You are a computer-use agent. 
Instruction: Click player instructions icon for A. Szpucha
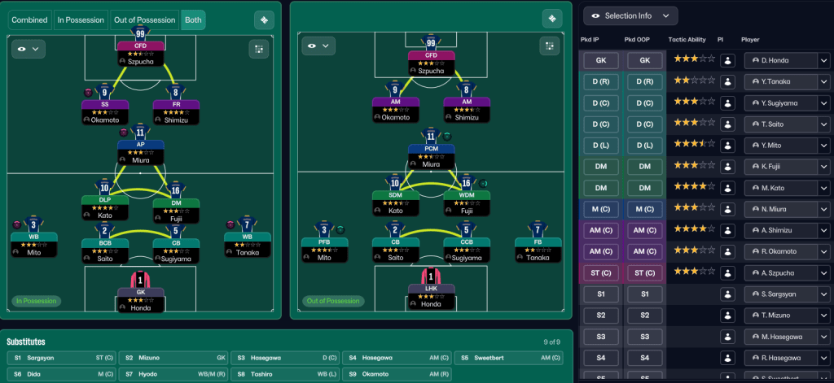coord(727,272)
